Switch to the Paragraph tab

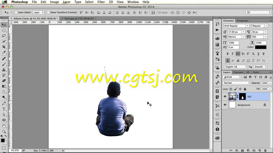(242, 20)
